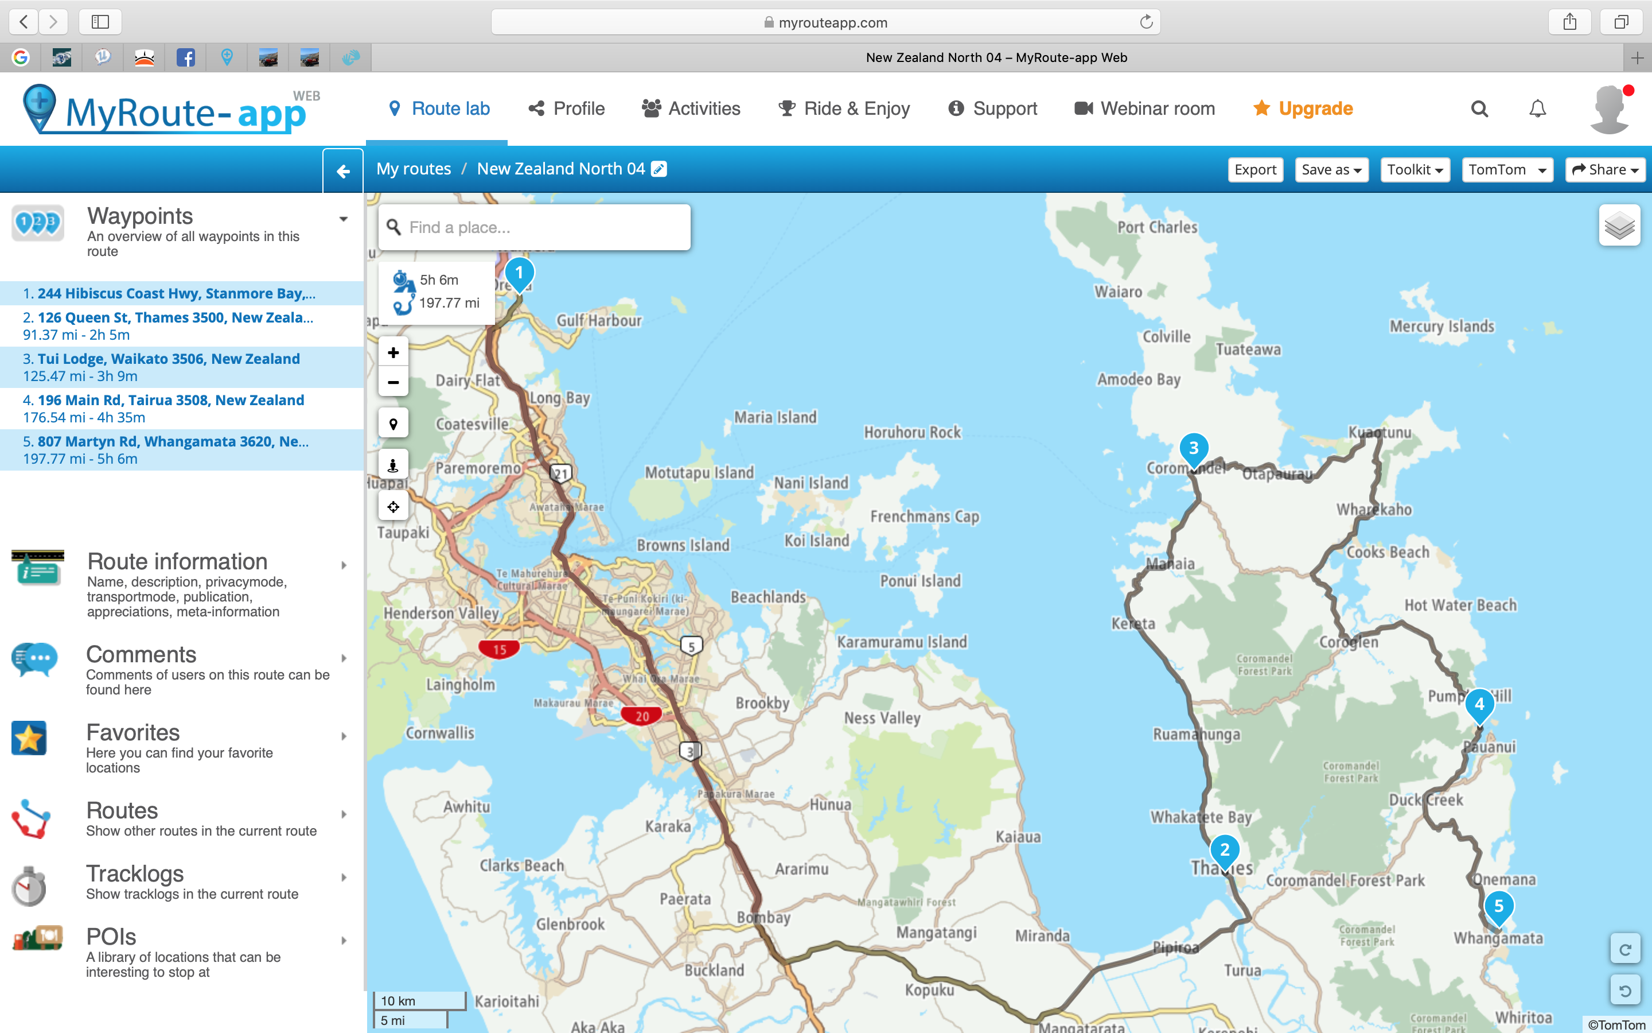Screen dimensions: 1652x1033
Task: Click the Export button
Action: [x=1254, y=169]
